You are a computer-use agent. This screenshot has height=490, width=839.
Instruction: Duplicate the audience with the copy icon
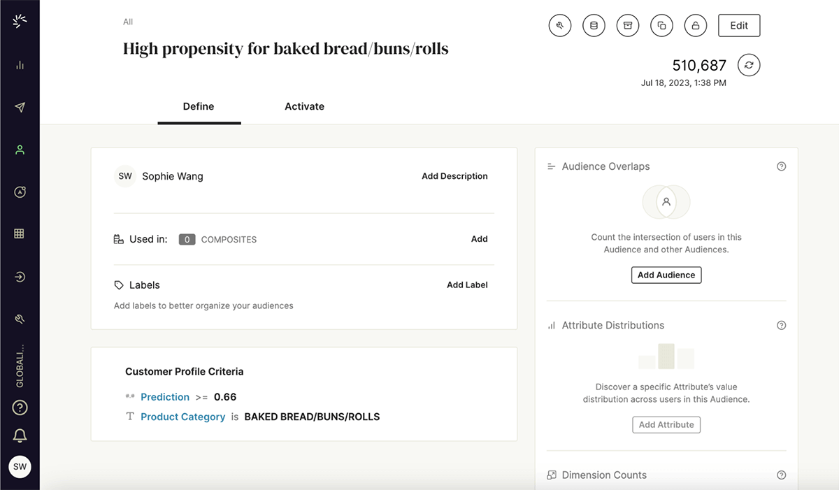click(x=661, y=26)
